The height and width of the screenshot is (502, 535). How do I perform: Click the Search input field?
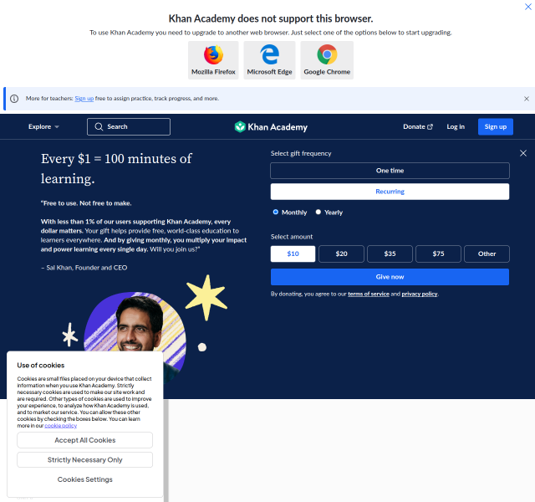tap(129, 126)
